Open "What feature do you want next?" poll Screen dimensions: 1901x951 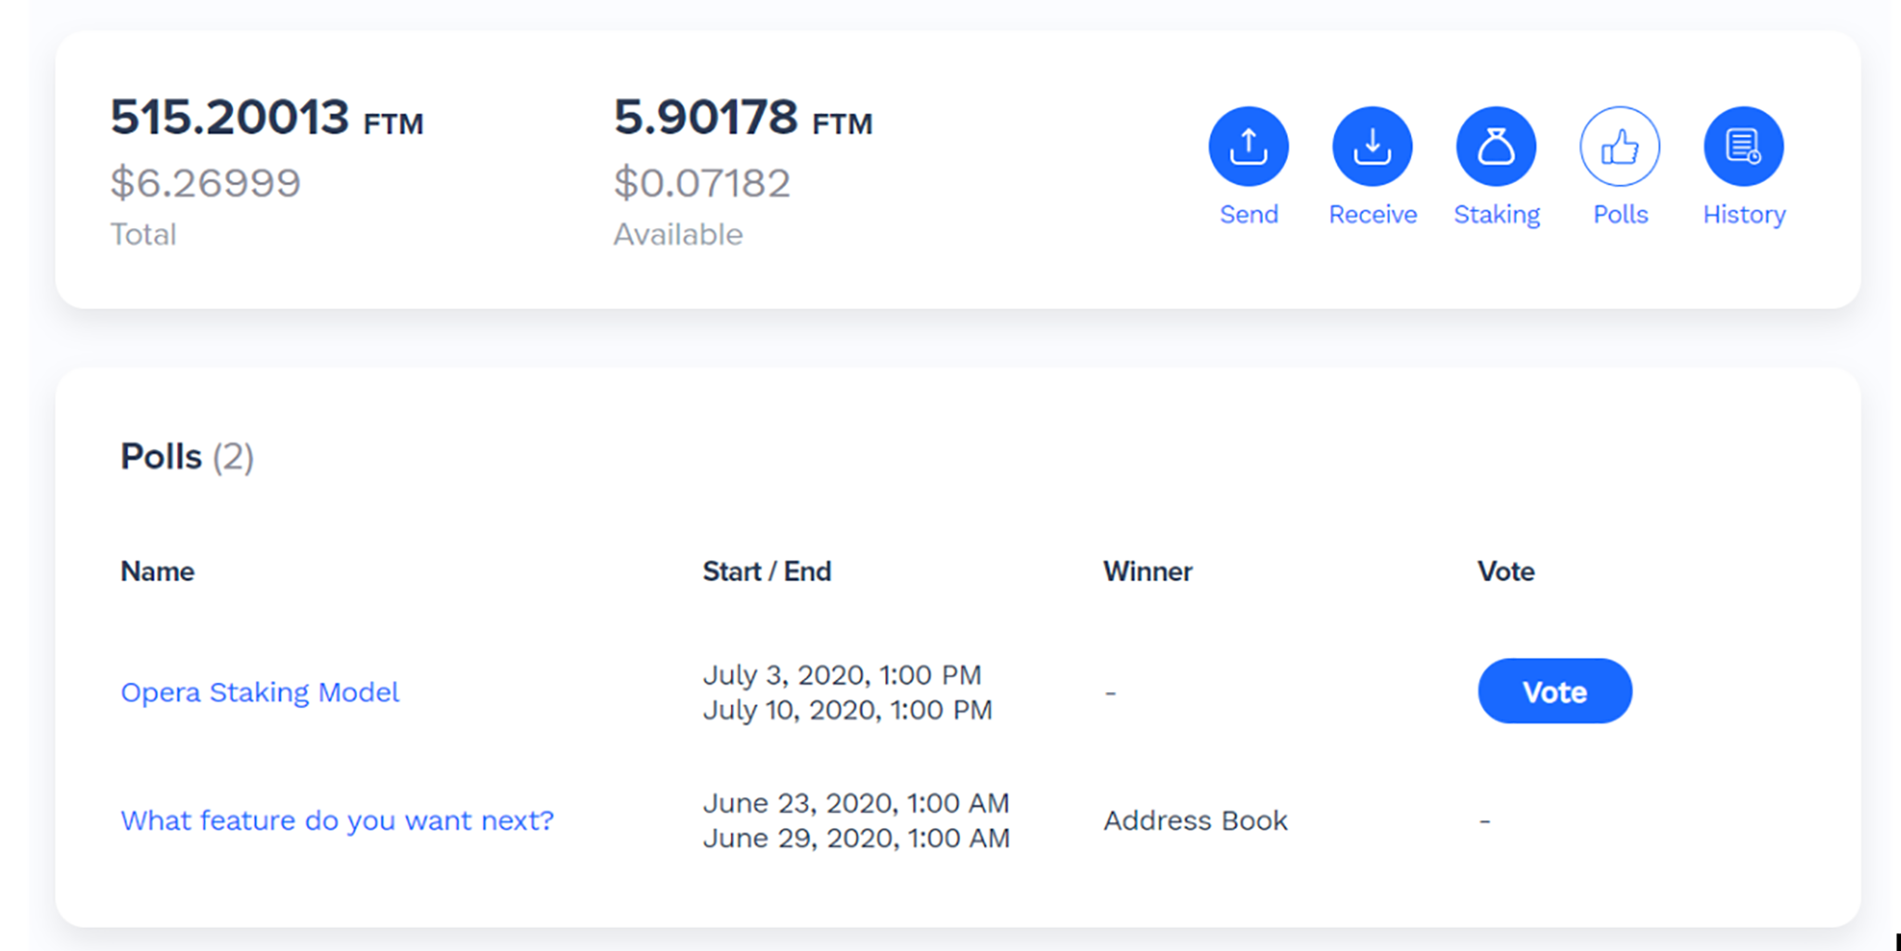(x=337, y=820)
